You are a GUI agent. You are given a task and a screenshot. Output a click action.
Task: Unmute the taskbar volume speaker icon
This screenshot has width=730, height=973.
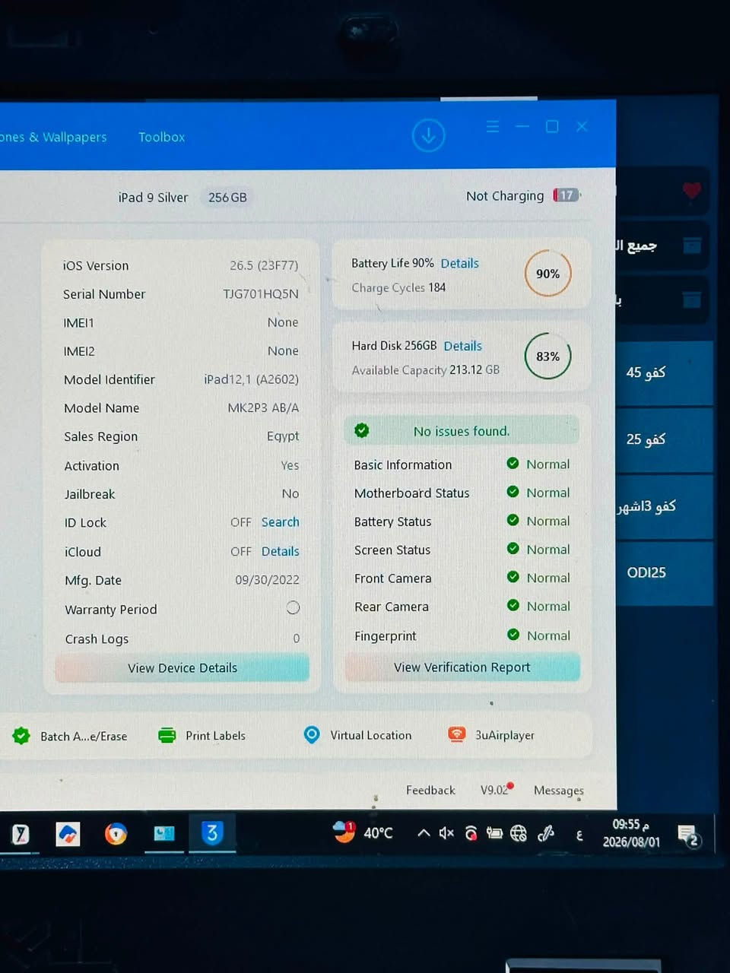(446, 833)
